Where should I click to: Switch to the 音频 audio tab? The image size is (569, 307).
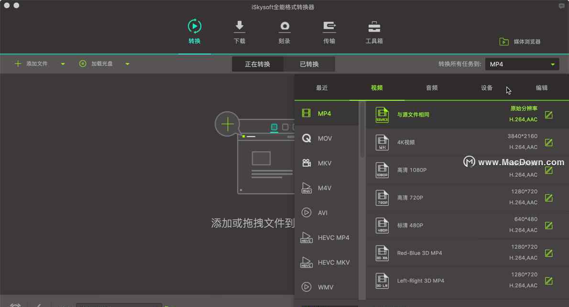point(432,88)
